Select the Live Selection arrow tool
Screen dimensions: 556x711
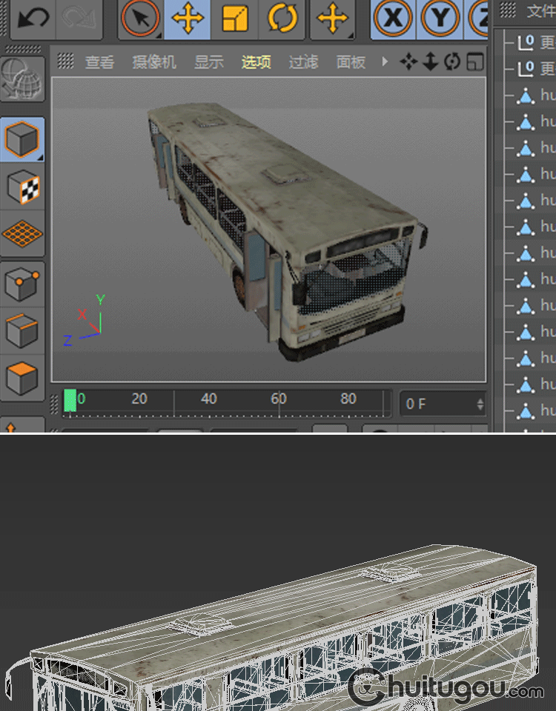141,18
